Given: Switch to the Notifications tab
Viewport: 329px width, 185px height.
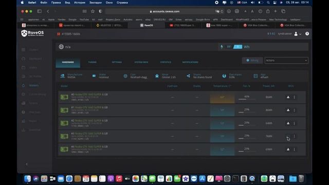Looking at the screenshot, I should 190,62.
